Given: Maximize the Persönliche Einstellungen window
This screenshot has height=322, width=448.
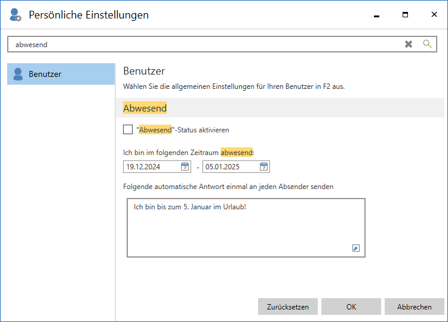Looking at the screenshot, I should pyautogui.click(x=405, y=15).
